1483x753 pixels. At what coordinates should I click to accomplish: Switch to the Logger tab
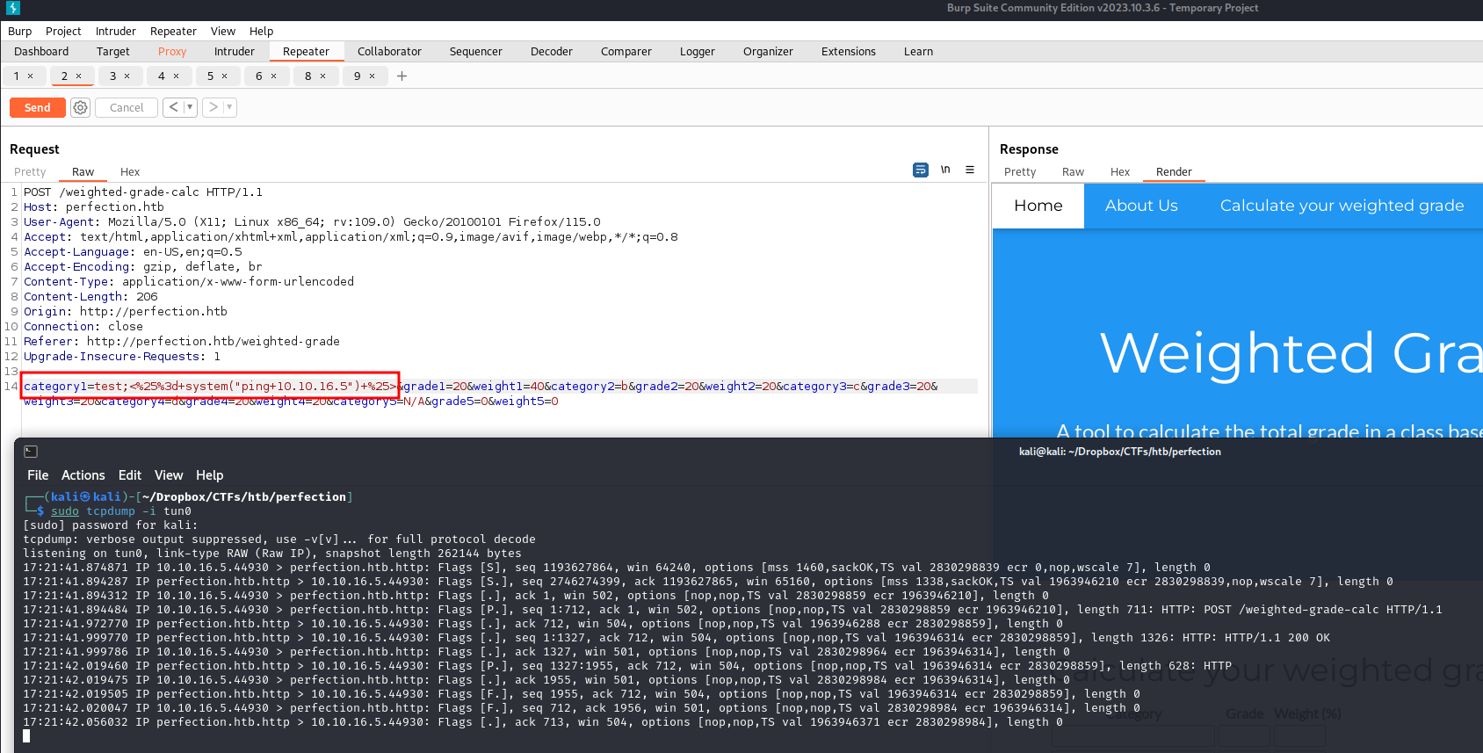(698, 52)
